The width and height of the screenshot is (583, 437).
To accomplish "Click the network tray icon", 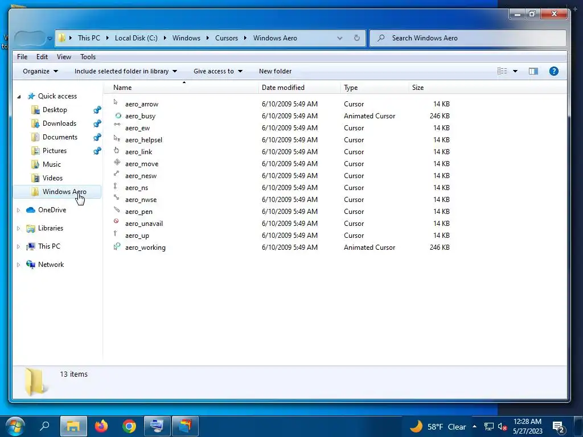I will click(x=488, y=427).
